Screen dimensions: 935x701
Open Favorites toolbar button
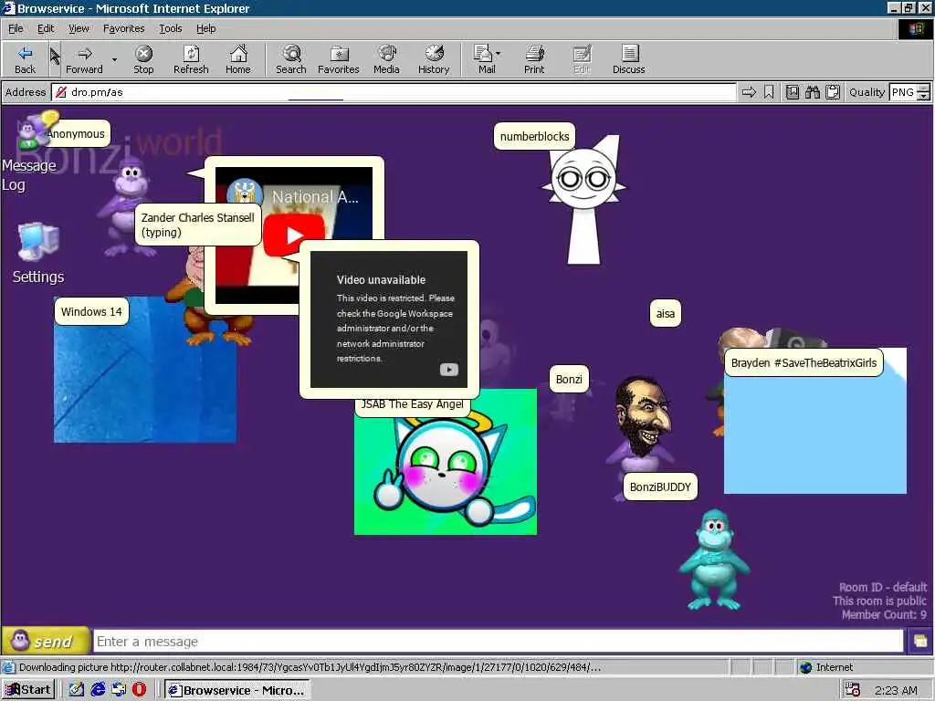(x=339, y=59)
